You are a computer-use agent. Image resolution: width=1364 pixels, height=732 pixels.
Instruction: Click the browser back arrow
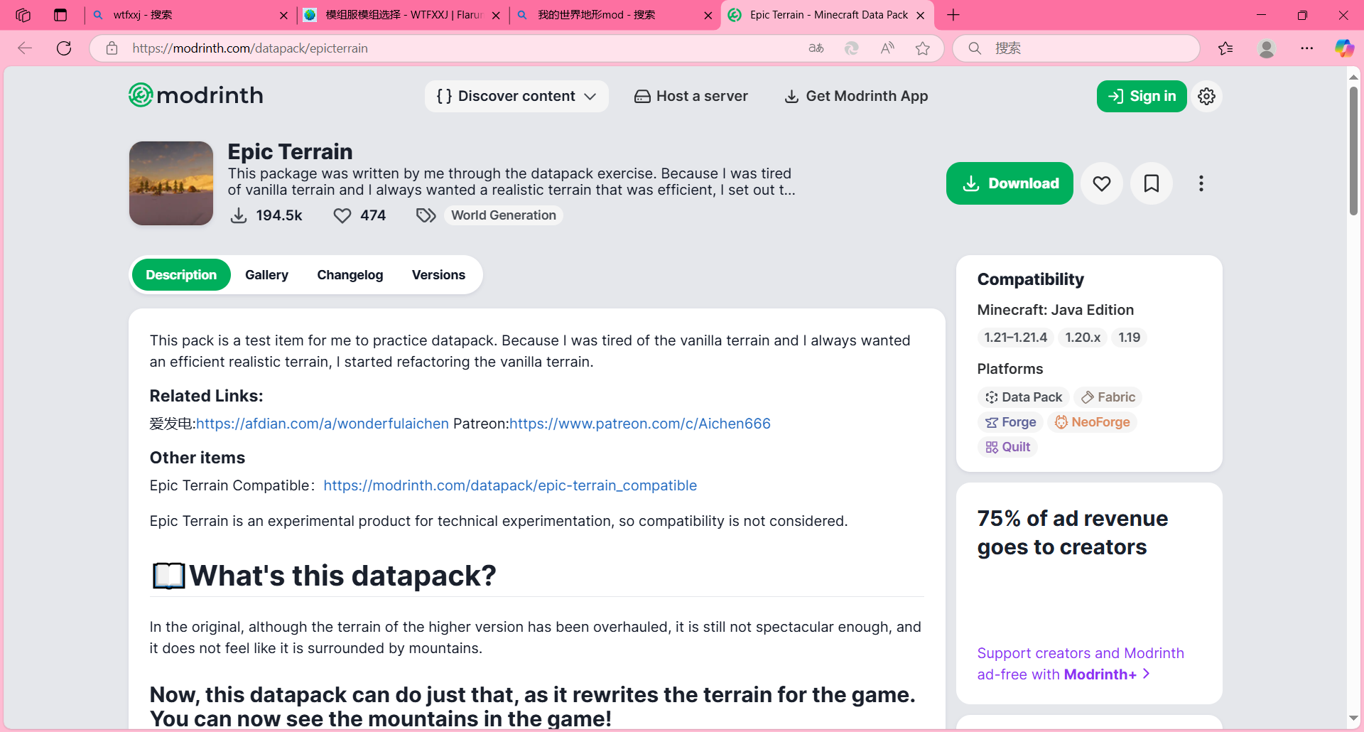point(25,48)
